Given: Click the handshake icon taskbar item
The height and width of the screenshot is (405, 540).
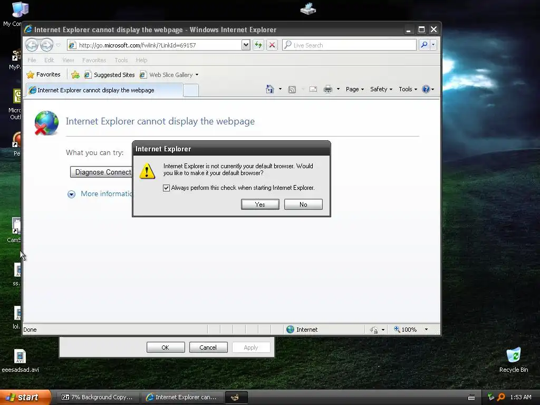Looking at the screenshot, I should point(236,398).
